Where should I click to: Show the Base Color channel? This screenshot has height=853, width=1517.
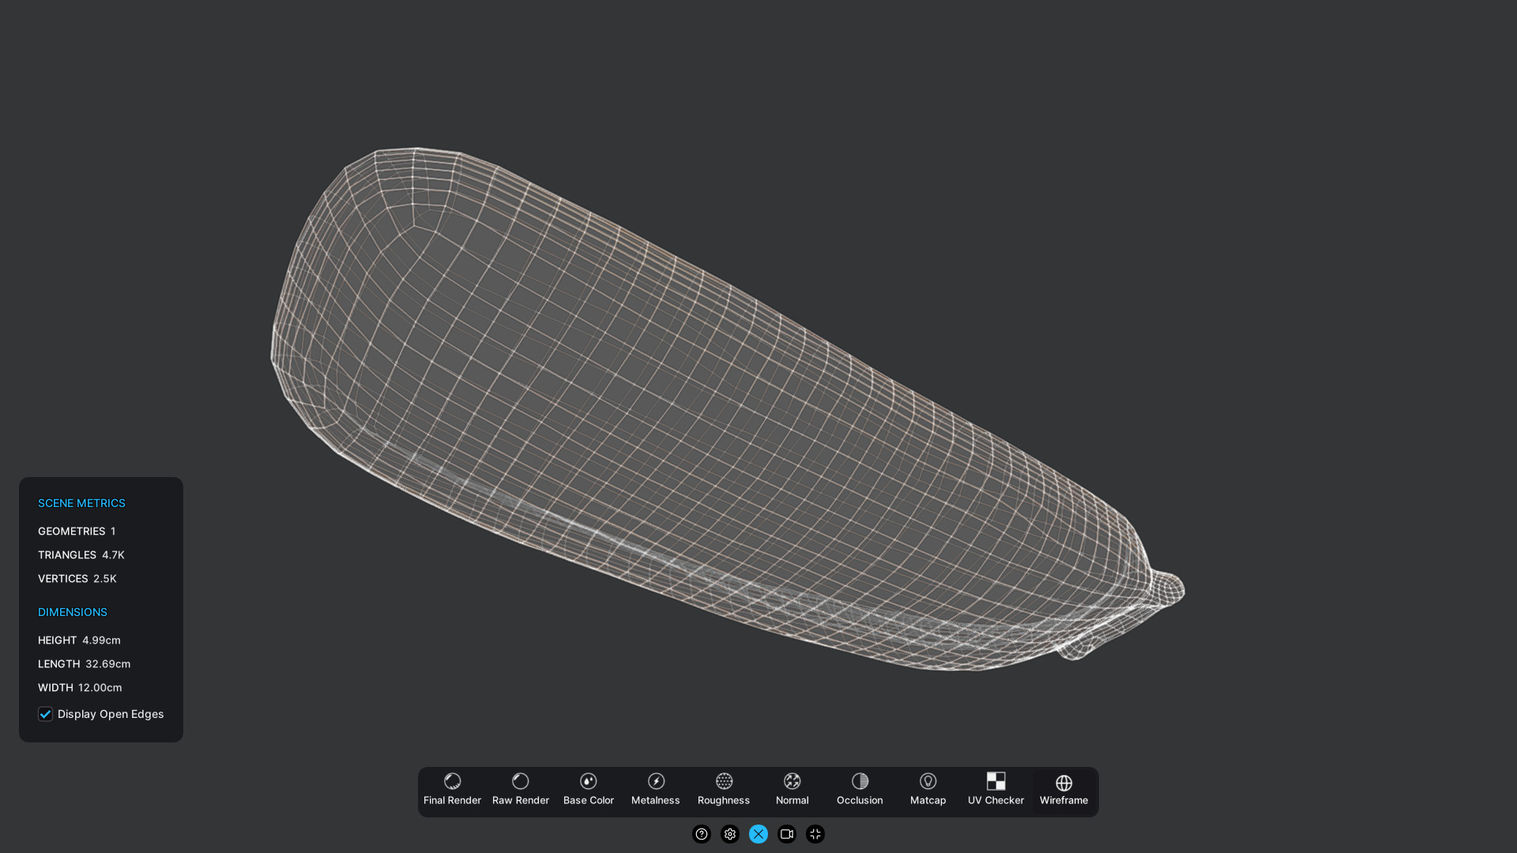[588, 791]
